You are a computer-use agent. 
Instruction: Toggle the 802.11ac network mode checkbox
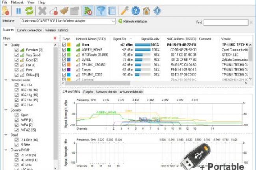[17, 105]
